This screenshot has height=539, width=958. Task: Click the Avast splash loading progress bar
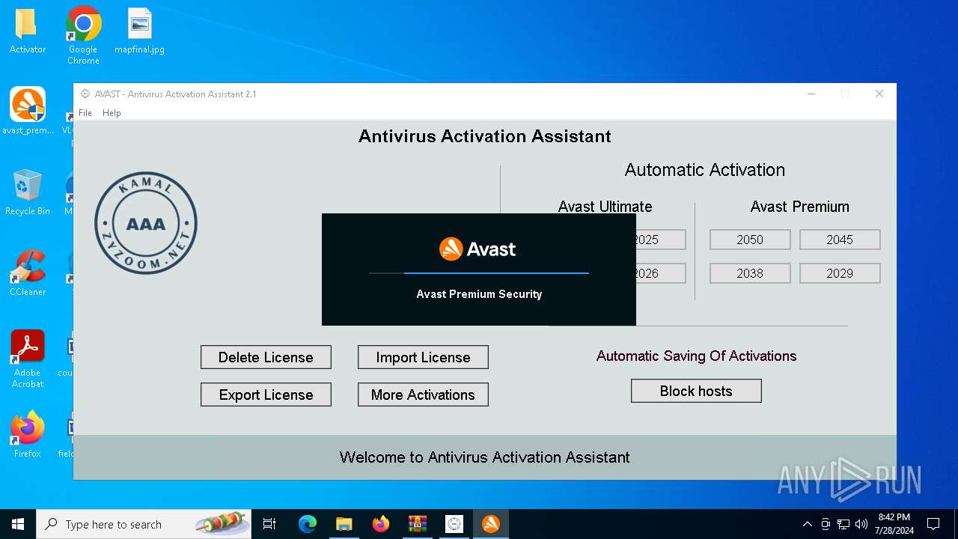pyautogui.click(x=479, y=273)
